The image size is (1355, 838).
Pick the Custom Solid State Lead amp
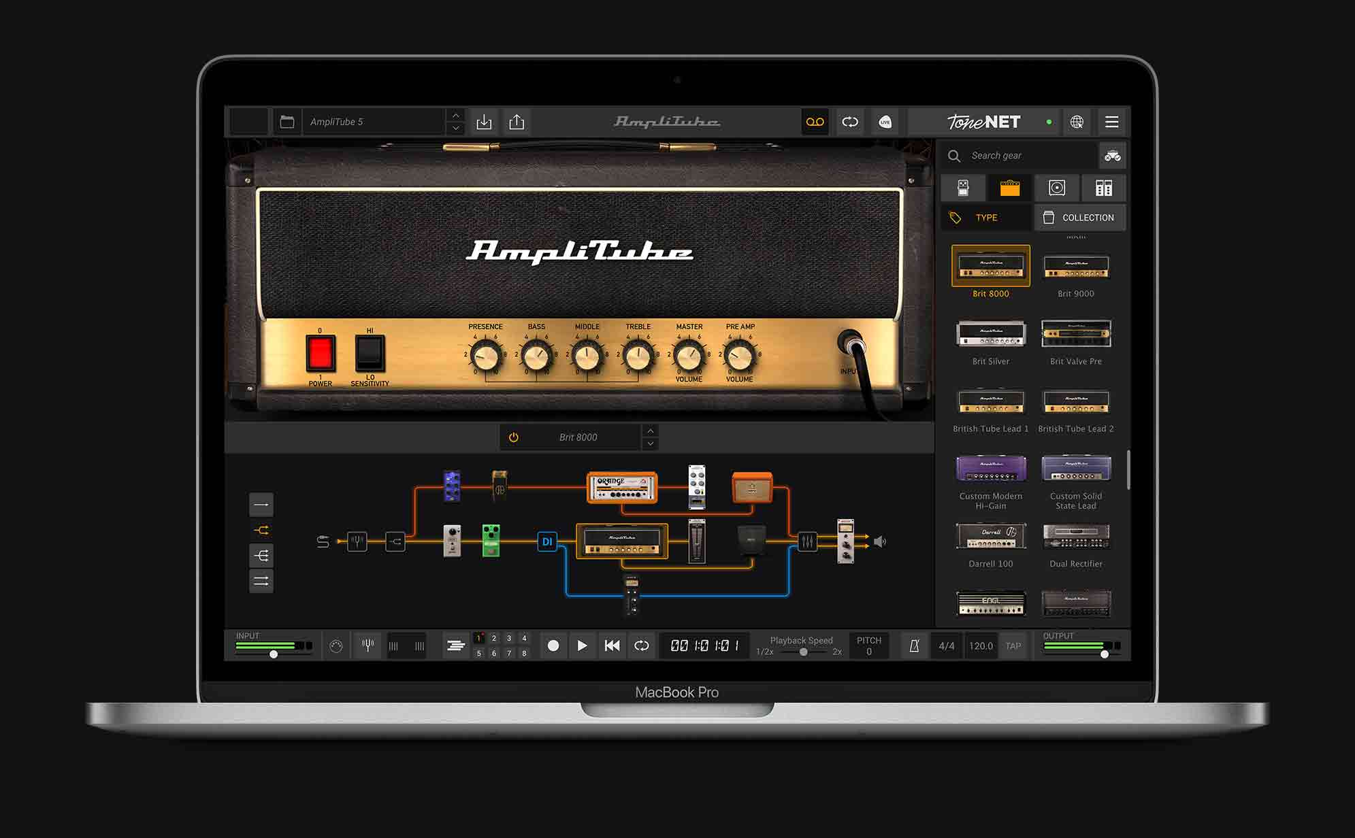point(1076,468)
